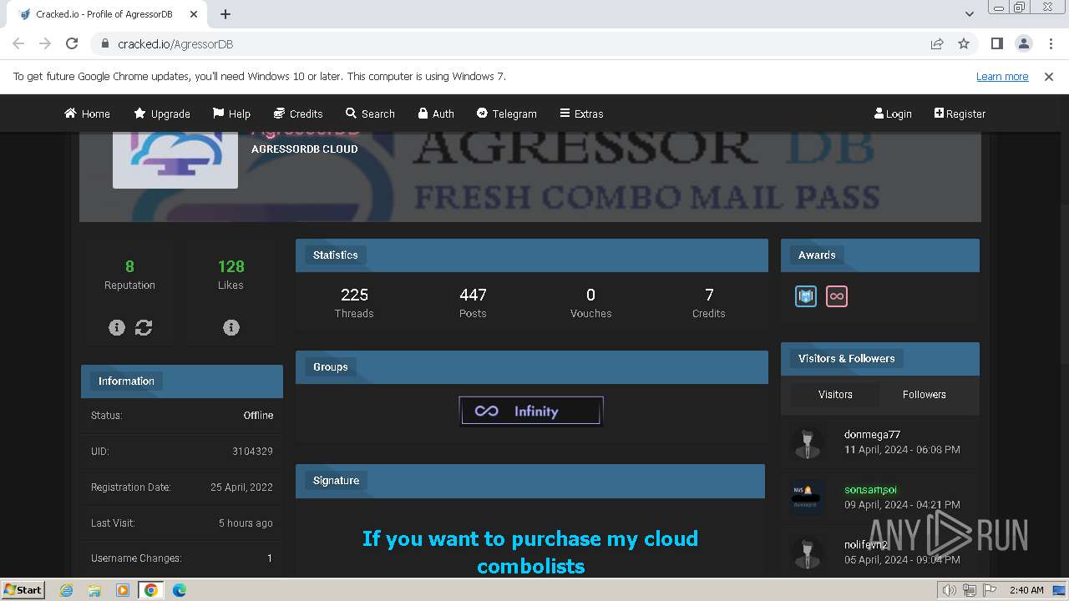Reload the cracked.io page
This screenshot has width=1069, height=601.
pos(72,43)
